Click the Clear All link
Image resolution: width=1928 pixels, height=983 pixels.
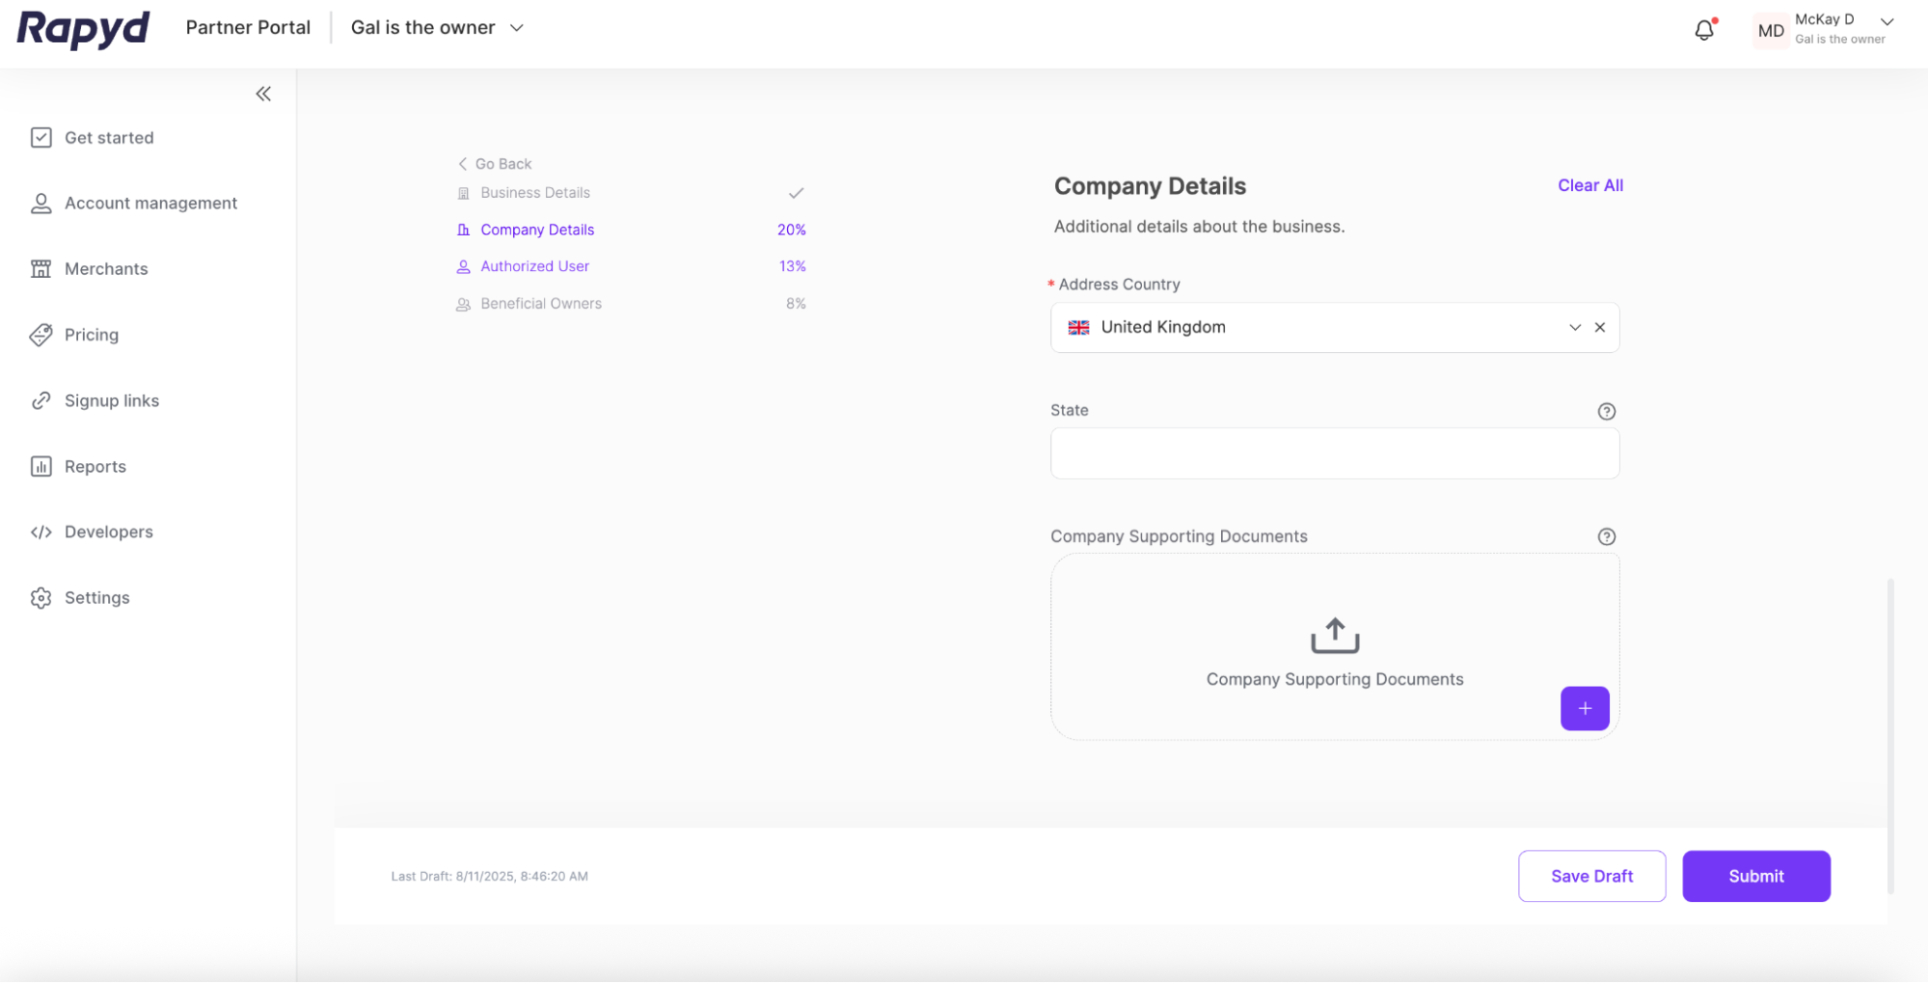click(1589, 185)
